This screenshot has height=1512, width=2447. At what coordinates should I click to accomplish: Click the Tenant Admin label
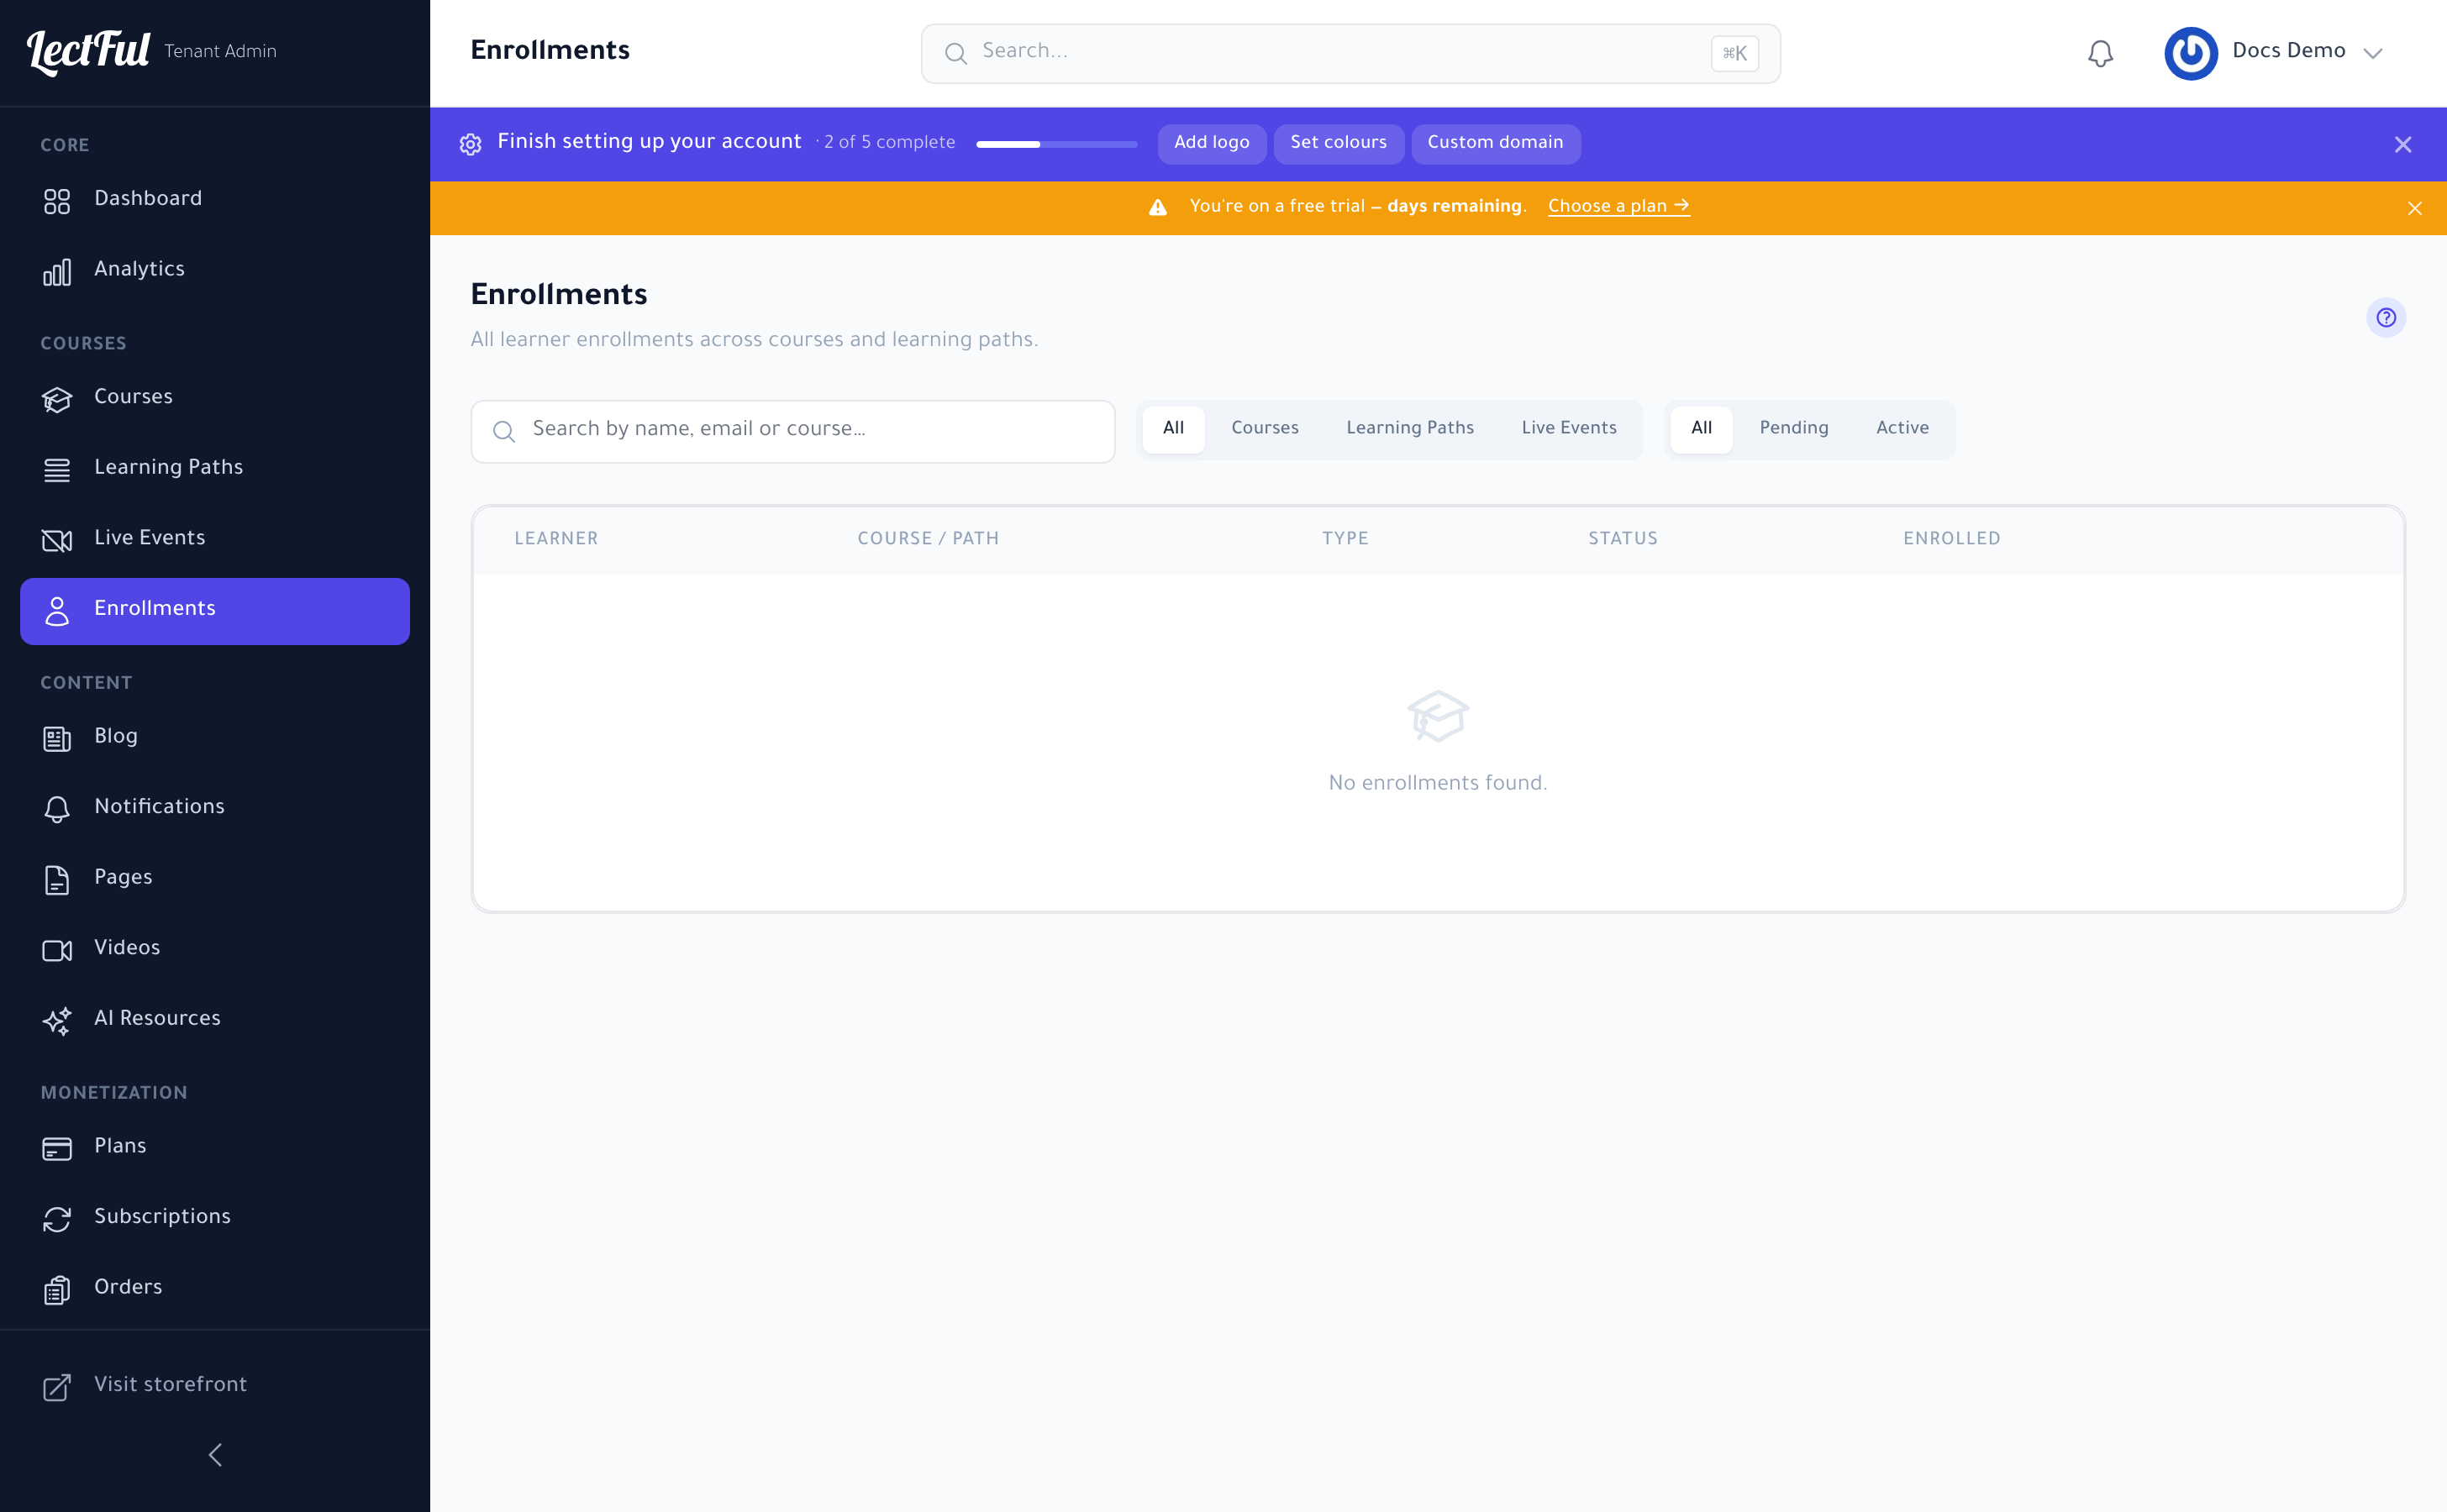220,52
